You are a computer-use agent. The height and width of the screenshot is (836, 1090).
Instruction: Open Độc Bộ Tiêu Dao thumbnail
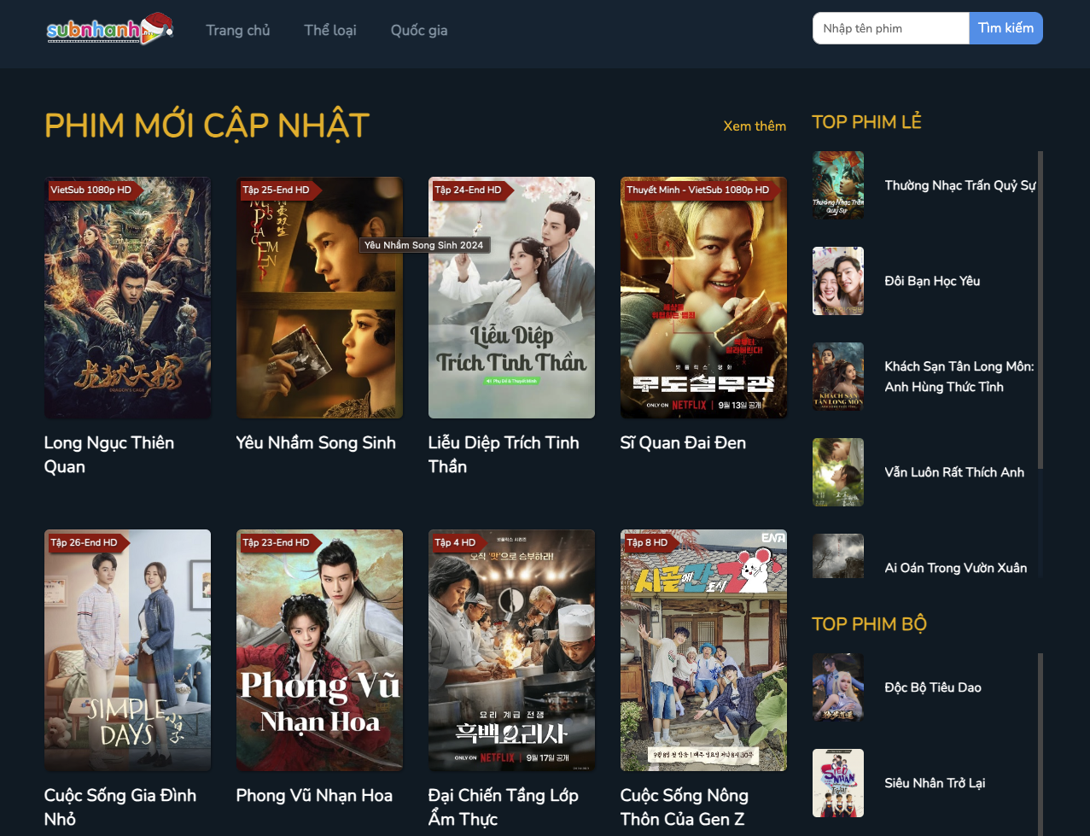838,687
